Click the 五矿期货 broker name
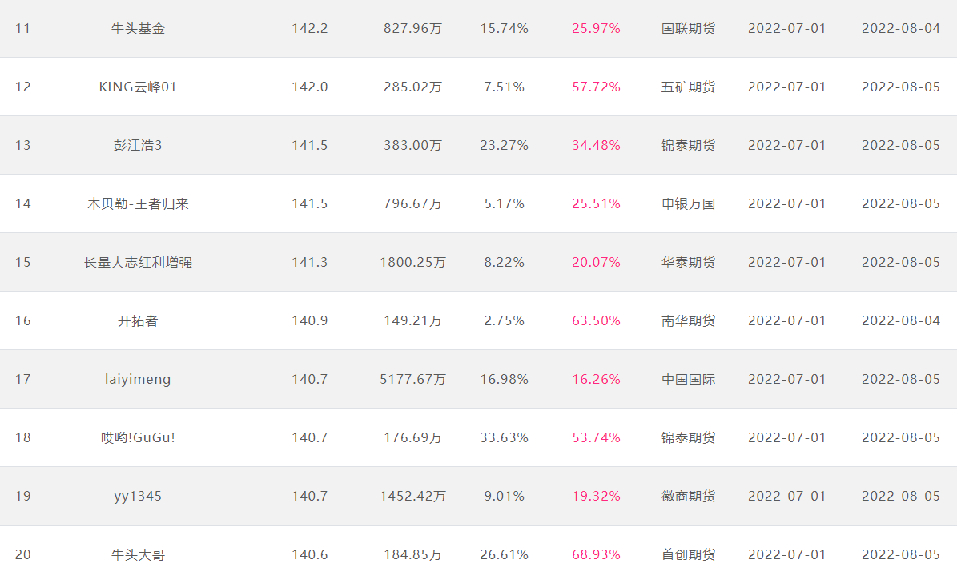 point(689,87)
